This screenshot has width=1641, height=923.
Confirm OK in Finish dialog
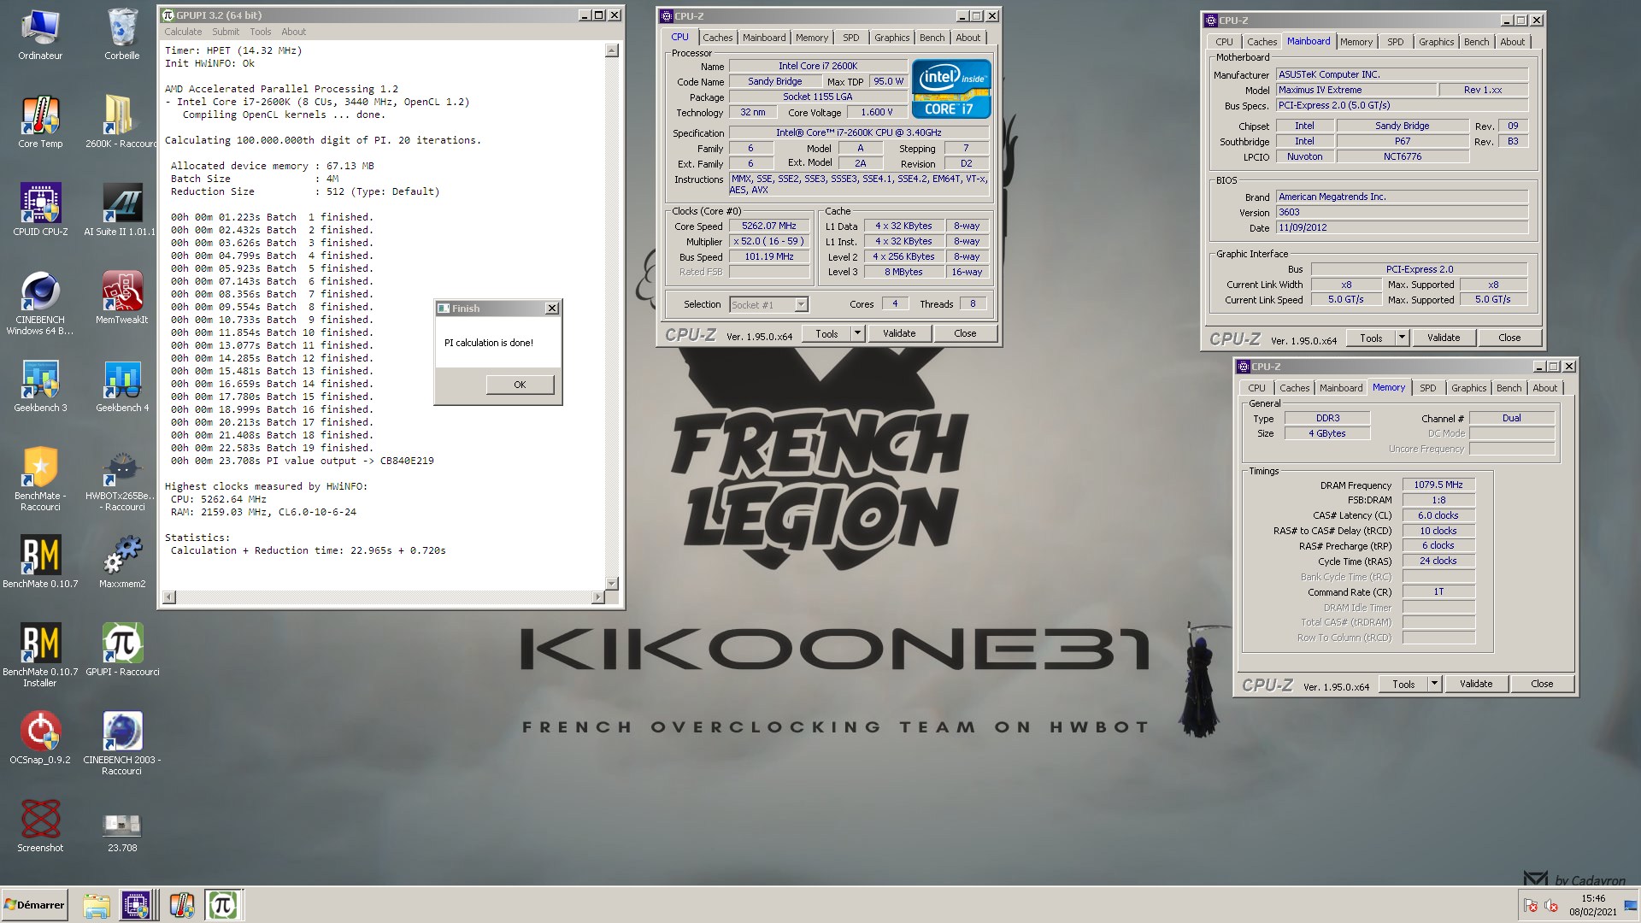coord(520,385)
